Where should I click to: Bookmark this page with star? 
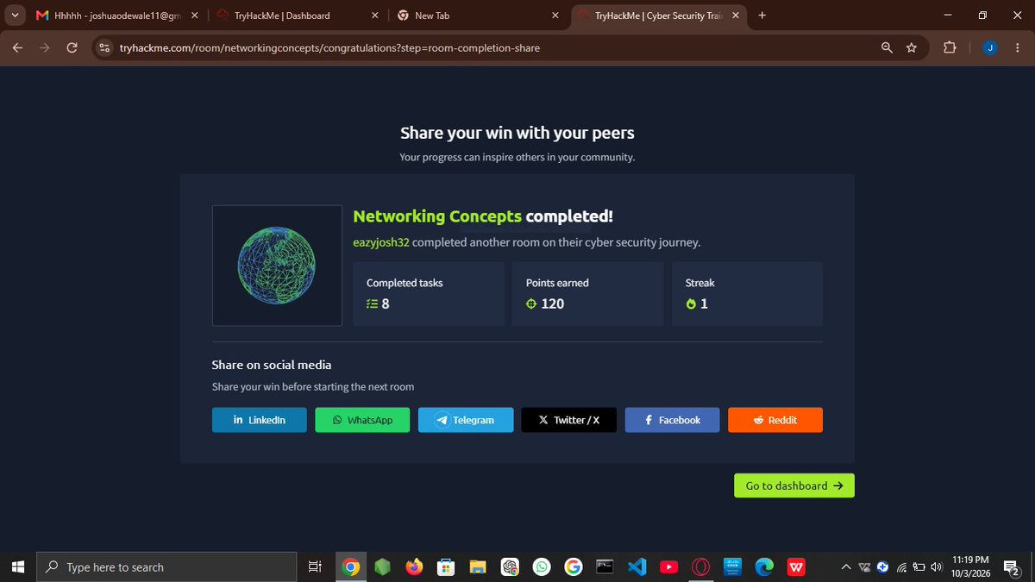(x=912, y=48)
